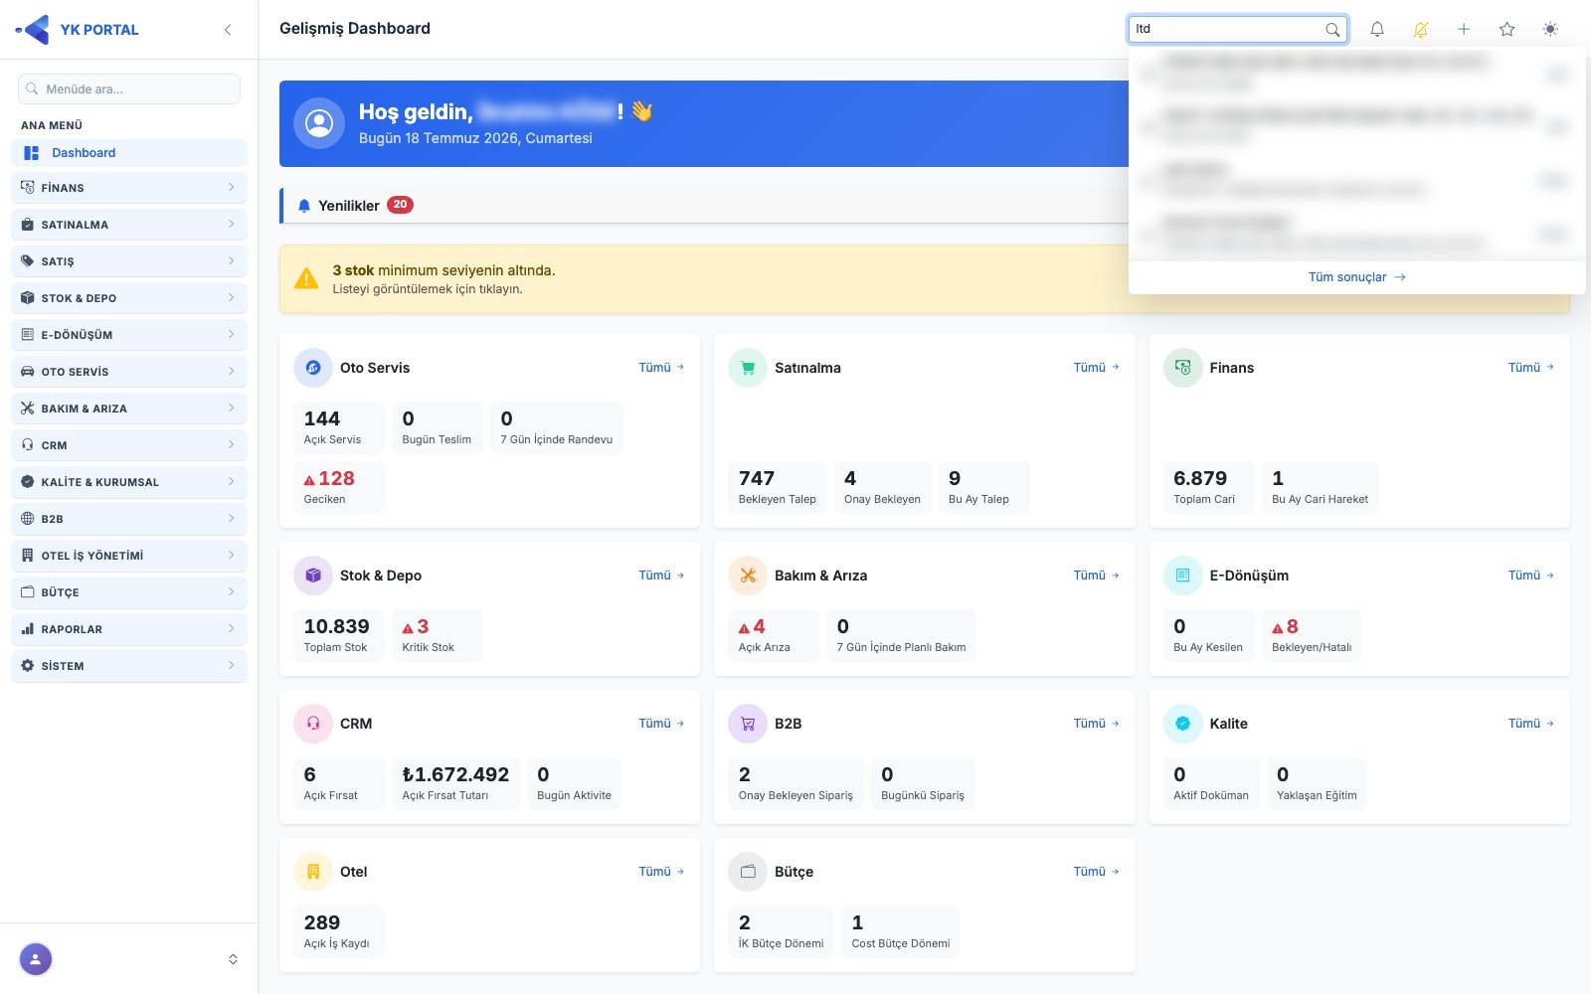This screenshot has height=994, width=1591.
Task: Click the Otel building icon
Action: 313,872
